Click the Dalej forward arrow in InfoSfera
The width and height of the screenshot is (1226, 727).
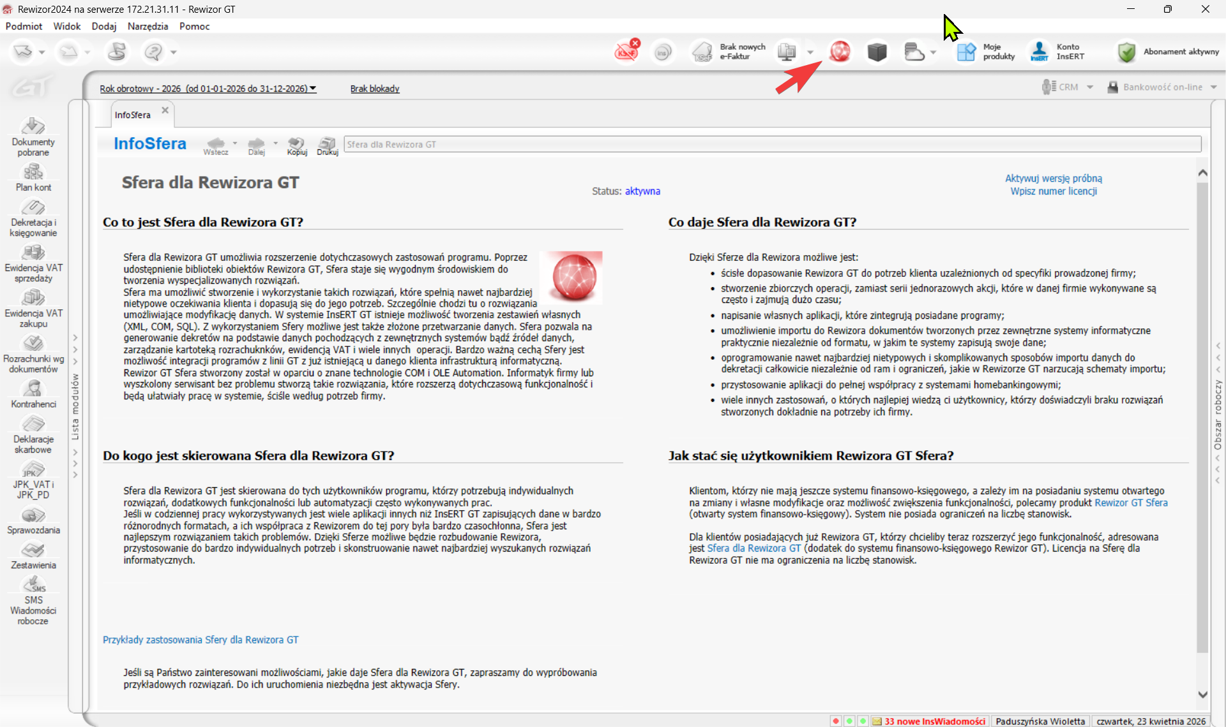click(x=256, y=145)
